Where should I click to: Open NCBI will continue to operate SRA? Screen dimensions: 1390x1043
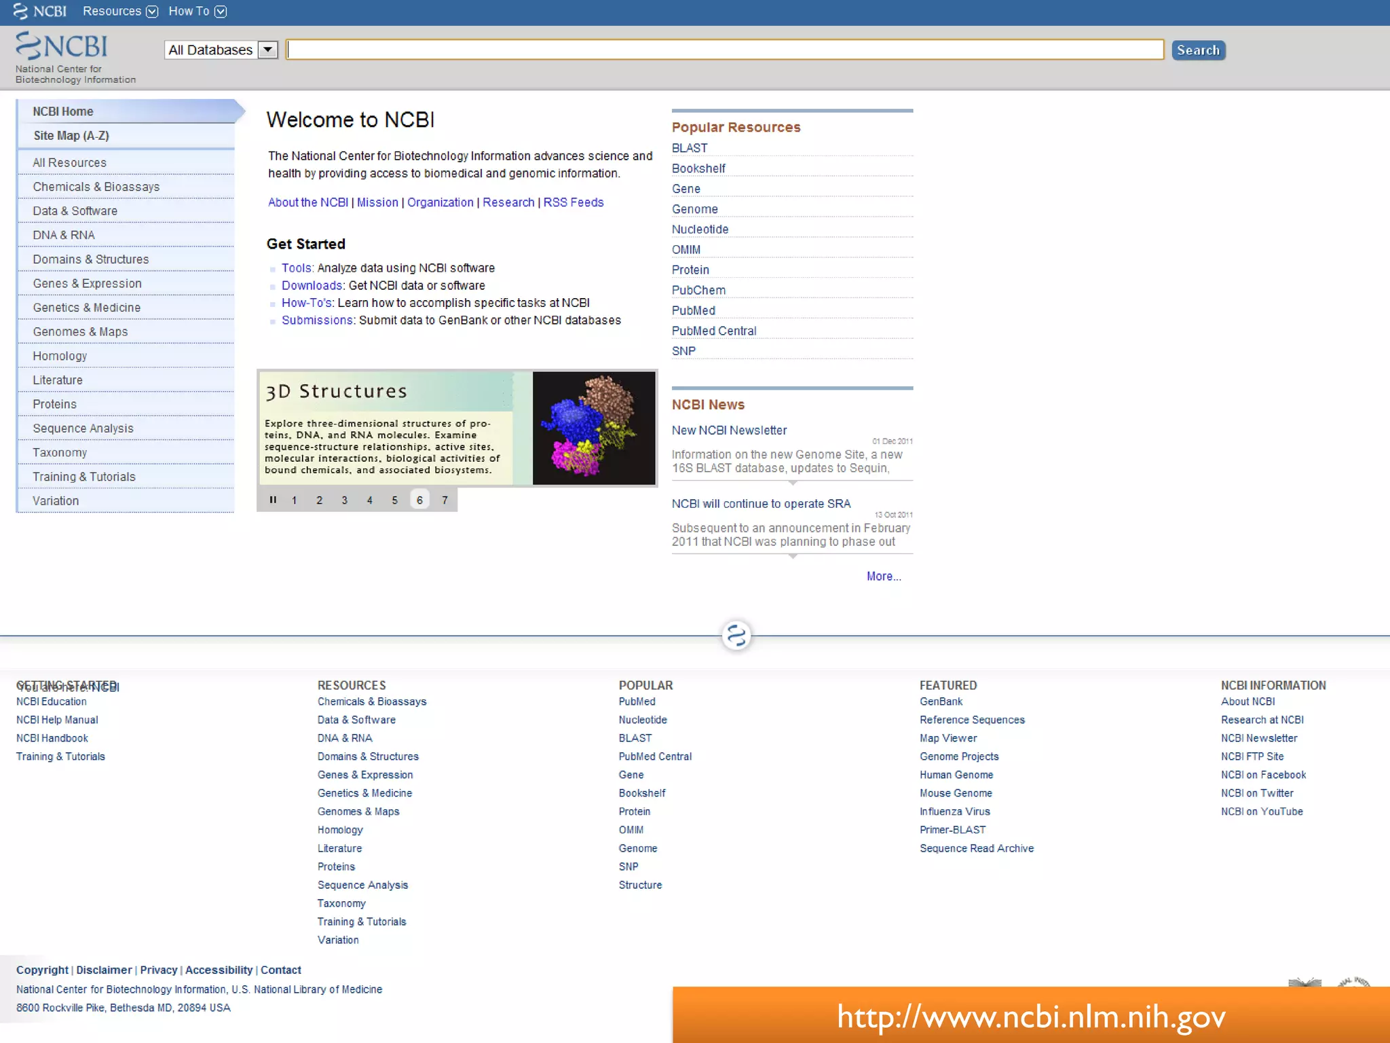[761, 504]
